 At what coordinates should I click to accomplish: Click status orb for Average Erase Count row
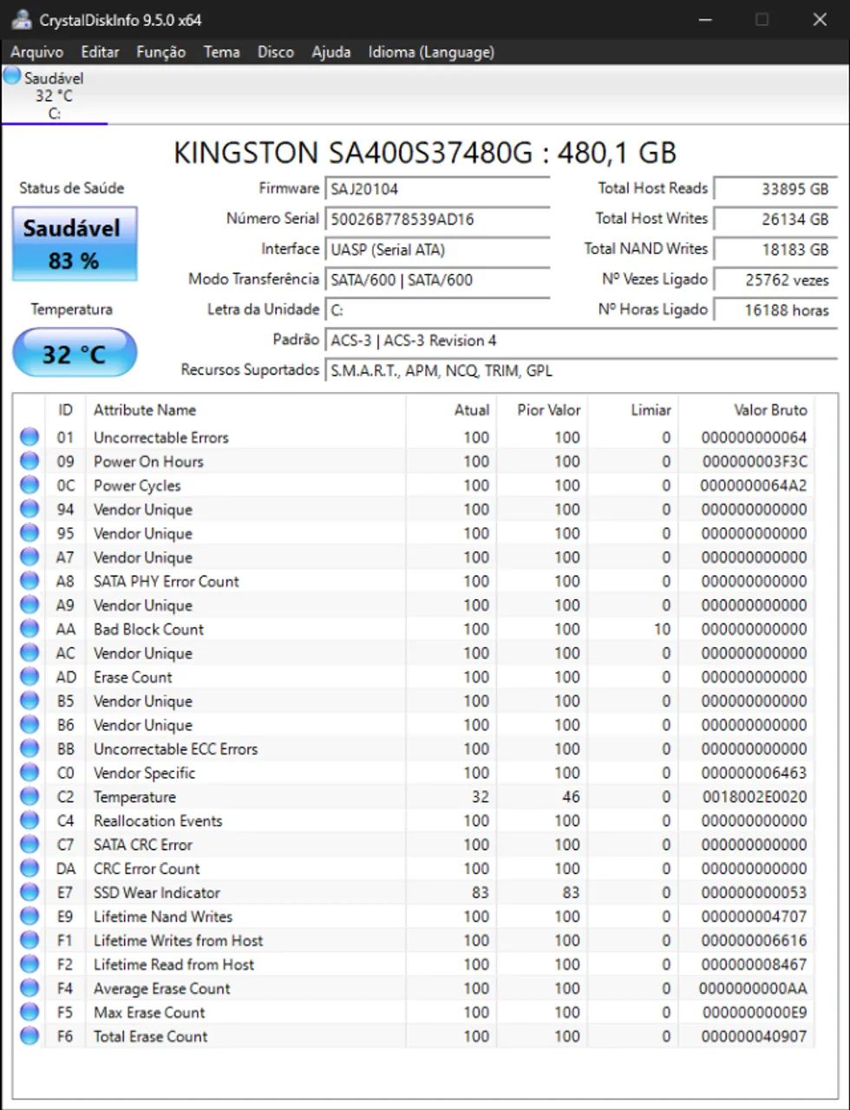click(29, 988)
